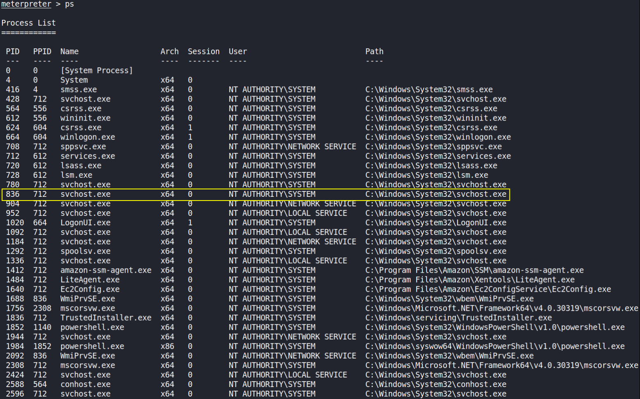Select svchost.exe name in PID 1944 row
The height and width of the screenshot is (399, 640).
pyautogui.click(x=85, y=337)
